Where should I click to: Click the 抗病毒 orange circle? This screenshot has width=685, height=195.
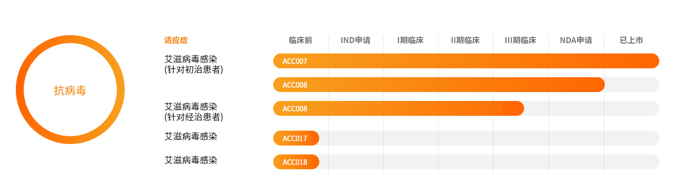click(70, 90)
